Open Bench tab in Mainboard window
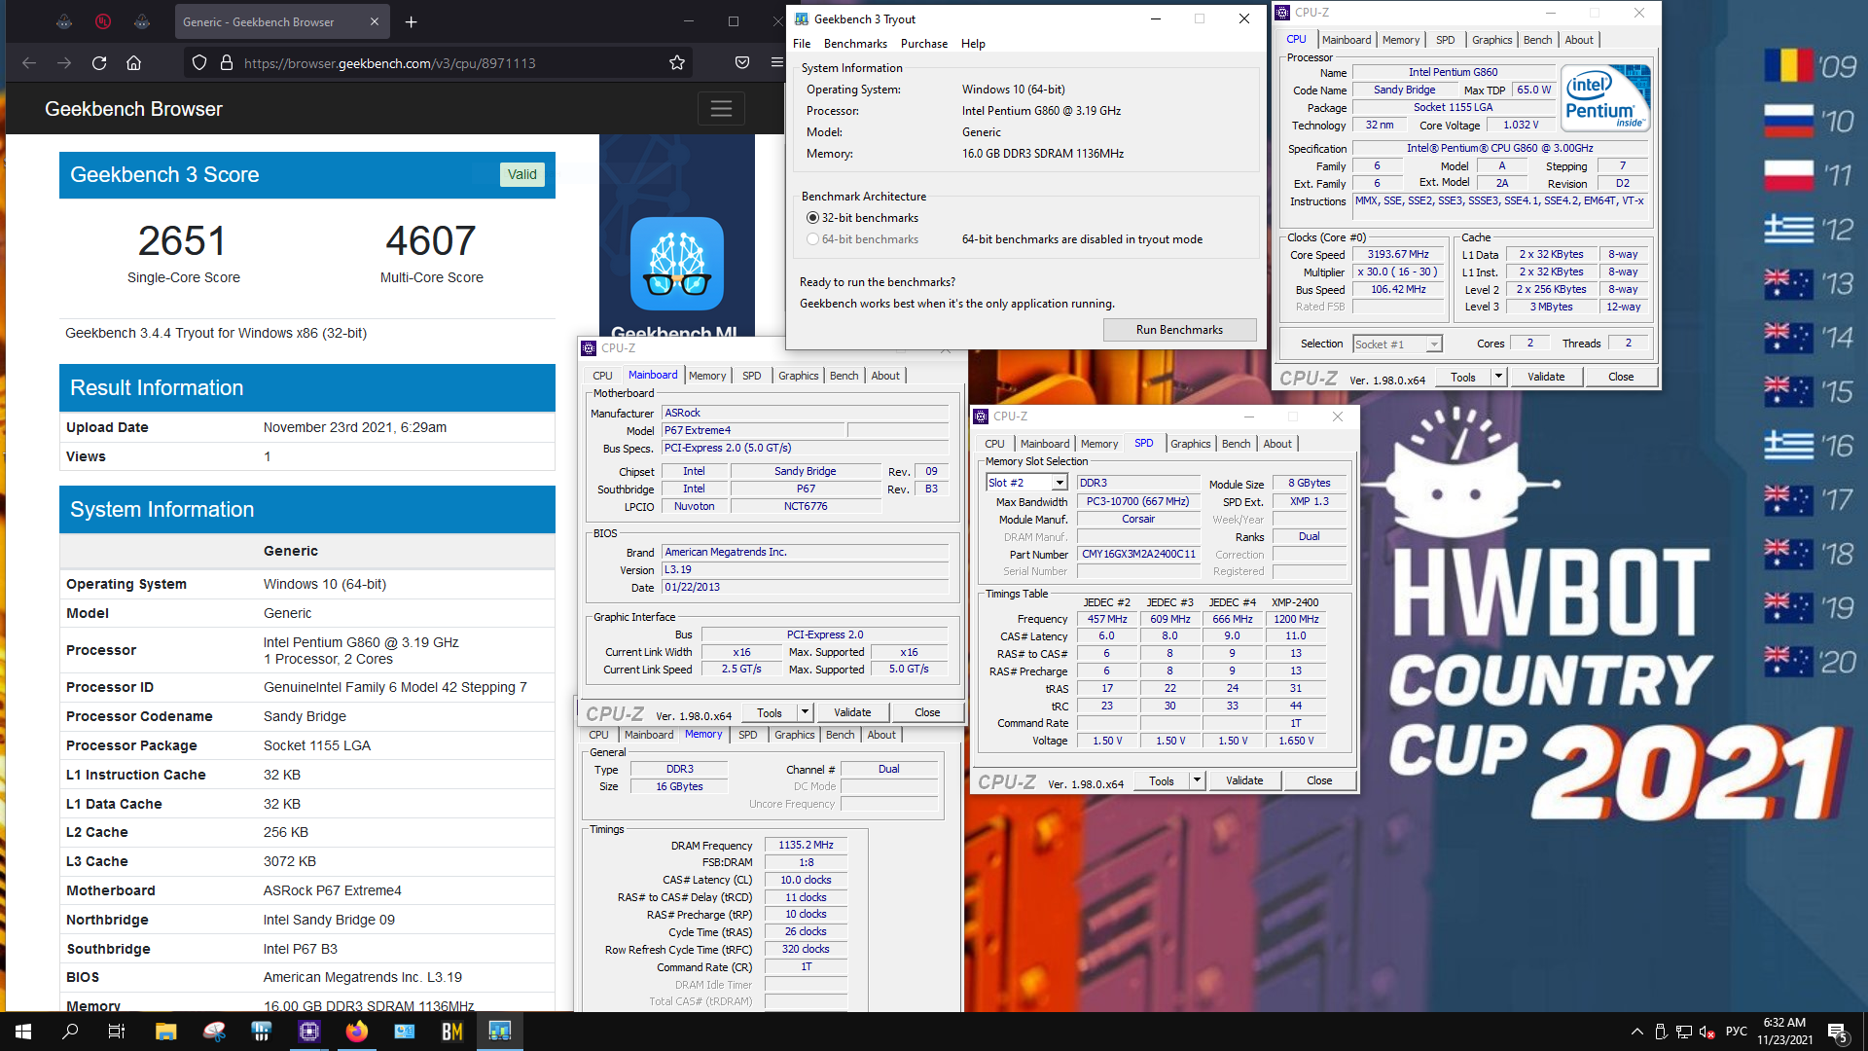The width and height of the screenshot is (1868, 1051). pyautogui.click(x=844, y=376)
